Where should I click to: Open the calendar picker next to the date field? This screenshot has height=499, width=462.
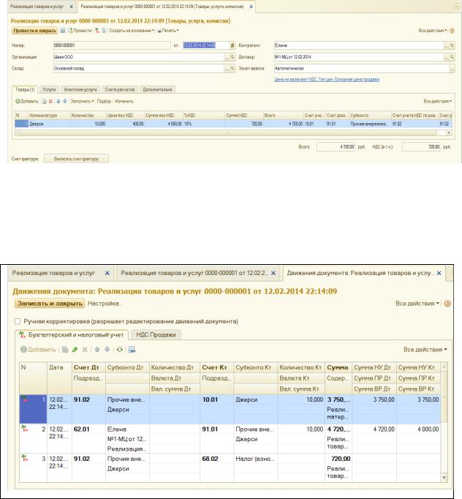(232, 45)
